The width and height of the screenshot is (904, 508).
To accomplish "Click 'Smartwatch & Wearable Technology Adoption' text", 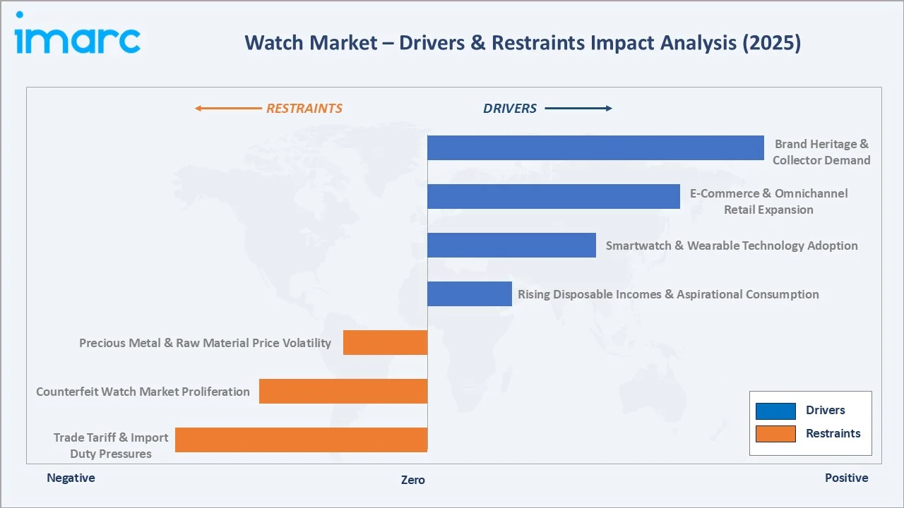I will (x=732, y=246).
